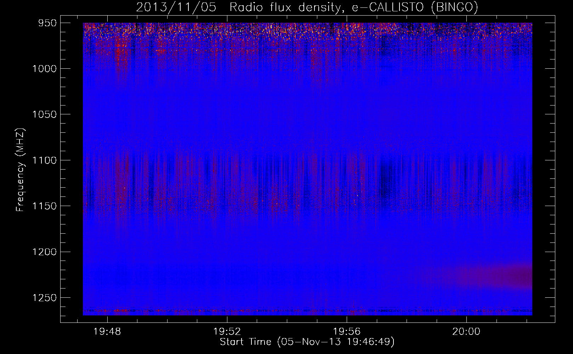Click the '1050' frequency axis label

[x=44, y=114]
